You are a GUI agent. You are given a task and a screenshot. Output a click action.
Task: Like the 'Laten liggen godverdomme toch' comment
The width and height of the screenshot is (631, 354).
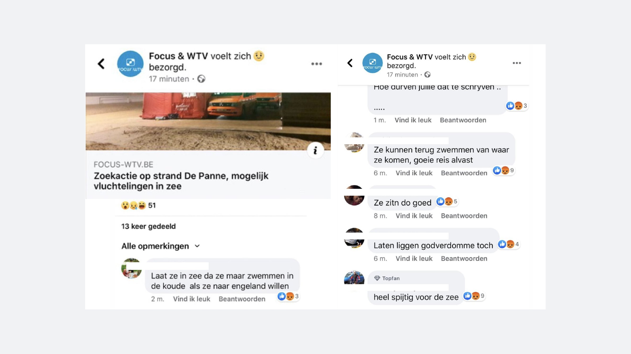coord(414,259)
